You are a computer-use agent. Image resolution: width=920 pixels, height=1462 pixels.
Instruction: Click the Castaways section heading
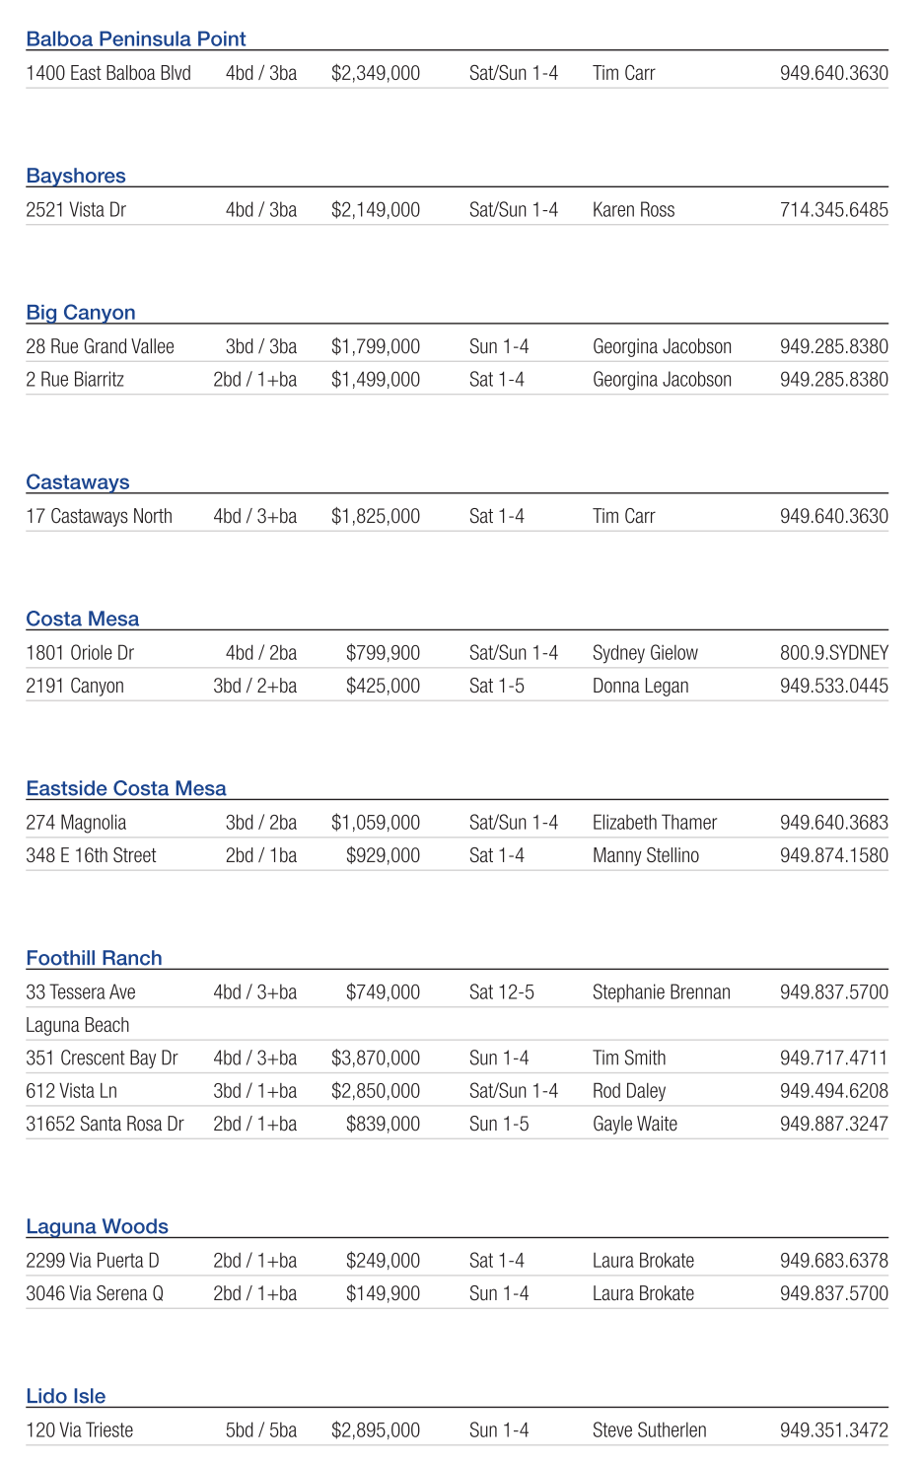tap(78, 482)
